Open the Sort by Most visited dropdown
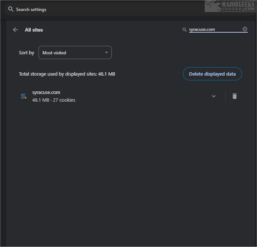This screenshot has height=247, width=257. tap(75, 52)
